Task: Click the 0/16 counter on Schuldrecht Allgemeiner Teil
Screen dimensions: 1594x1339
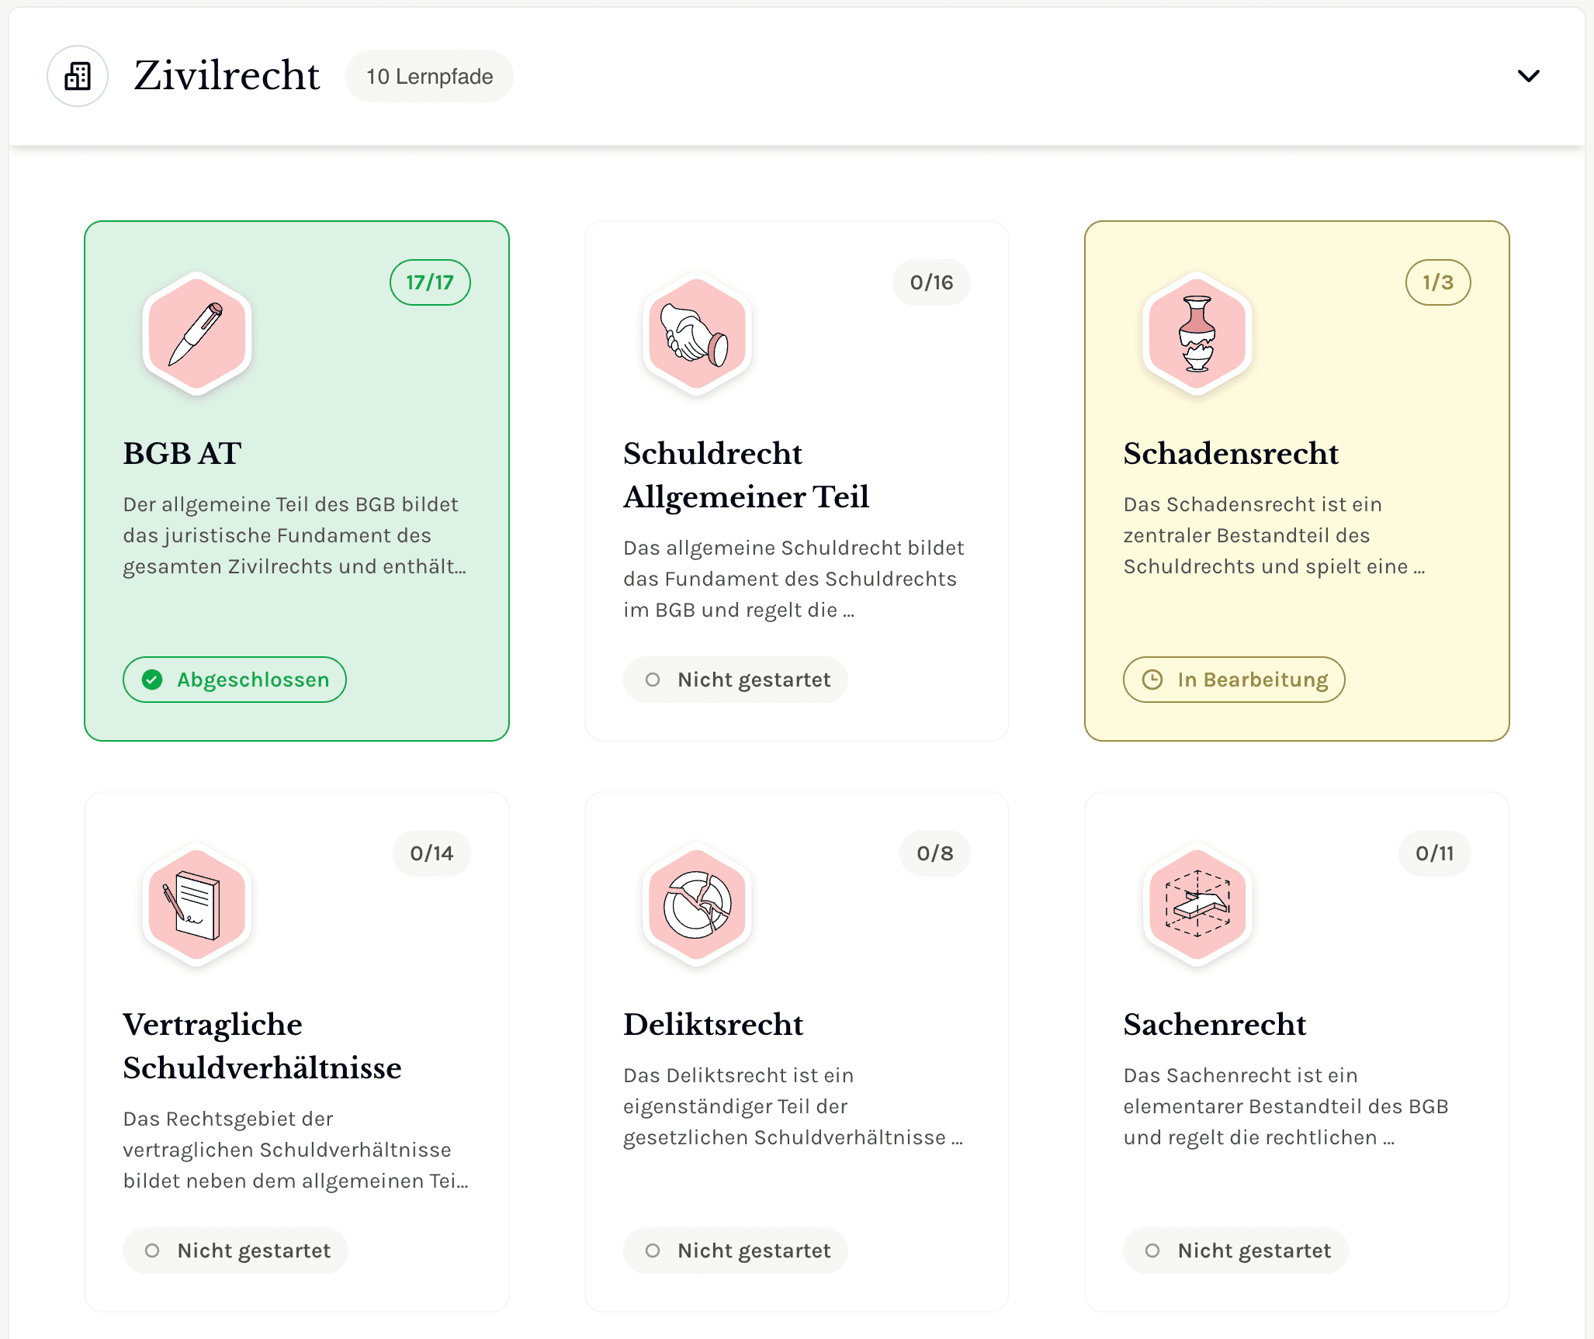Action: (x=930, y=282)
